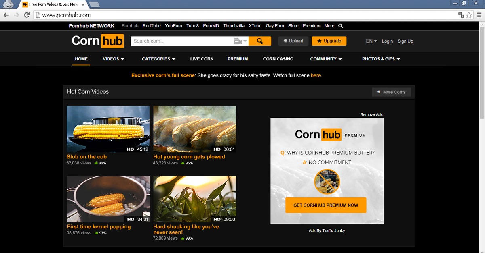Open the More item in network bar
This screenshot has width=485, height=253.
[329, 26]
